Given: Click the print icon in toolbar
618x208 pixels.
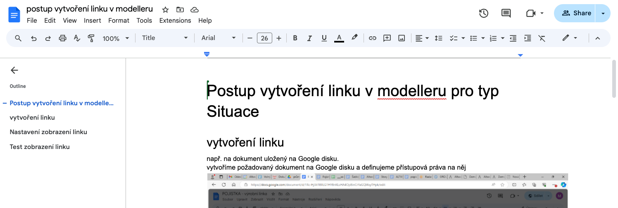Looking at the screenshot, I should tap(62, 38).
